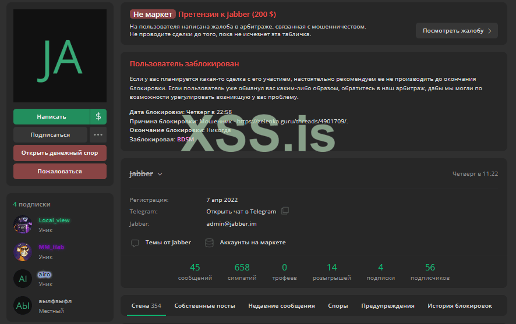This screenshot has width=516, height=324.
Task: Click the MM_Hab username
Action: 51,247
